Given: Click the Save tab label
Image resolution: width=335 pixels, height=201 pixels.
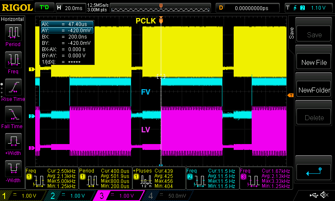Looking at the screenshot, I should tap(291, 33).
